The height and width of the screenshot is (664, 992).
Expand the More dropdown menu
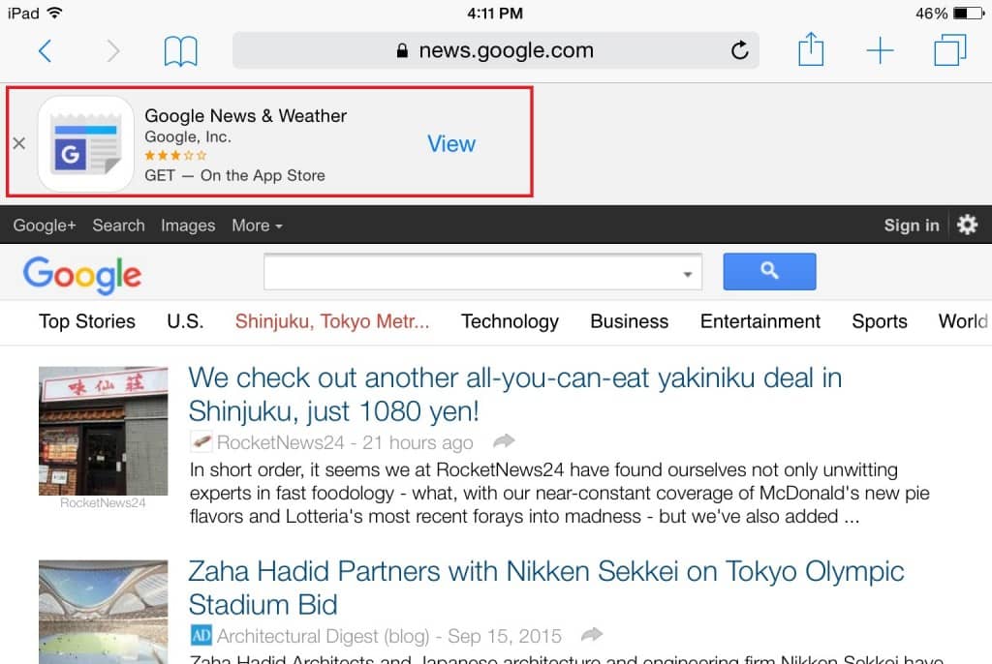(x=257, y=226)
